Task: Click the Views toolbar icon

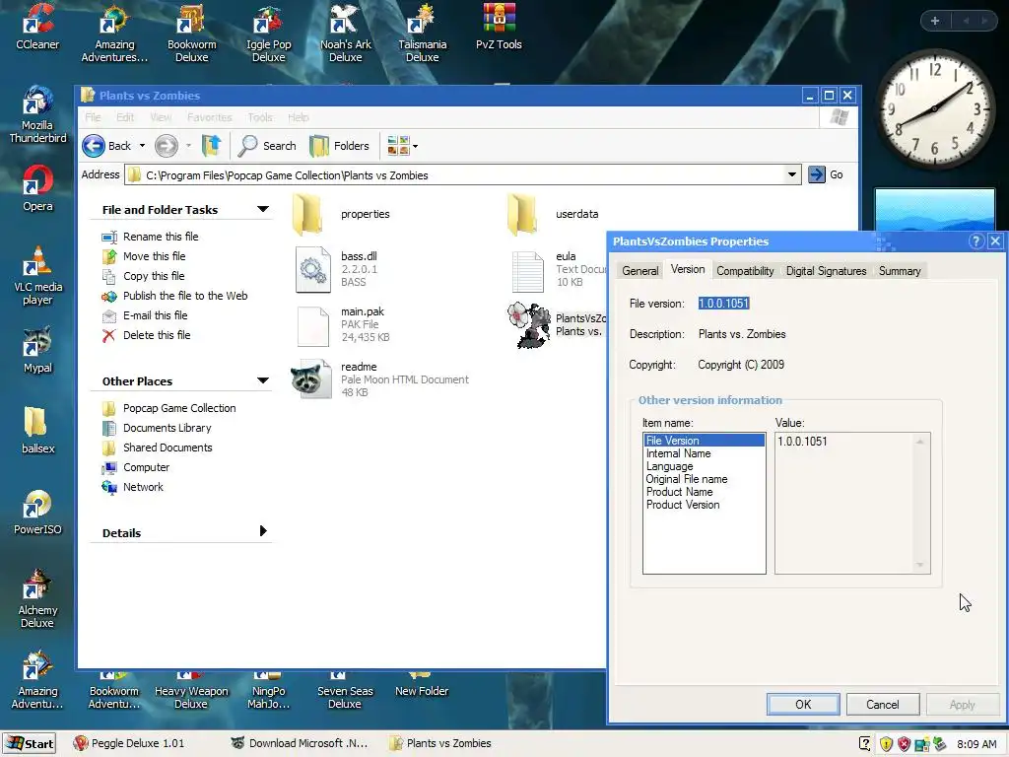Action: 398,146
